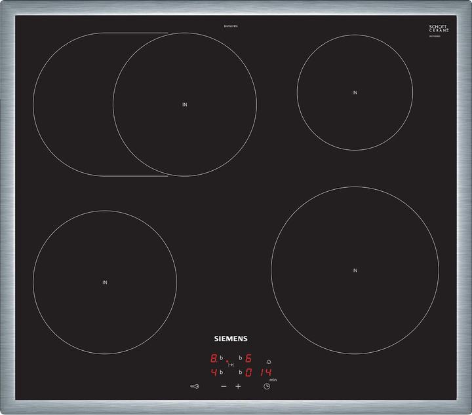Tap the zone extension symbol between displays
472x415 pixels.
click(x=231, y=365)
